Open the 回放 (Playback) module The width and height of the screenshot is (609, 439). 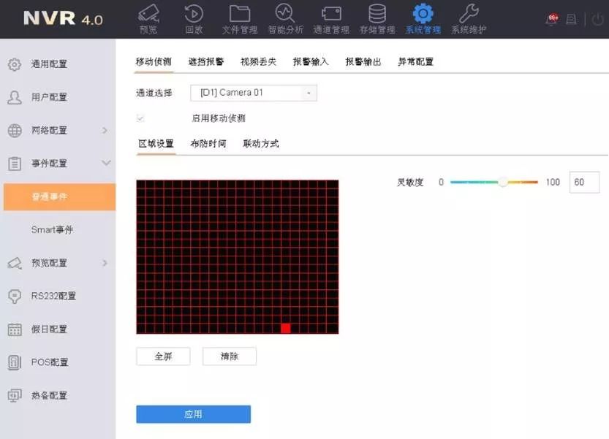coord(194,18)
